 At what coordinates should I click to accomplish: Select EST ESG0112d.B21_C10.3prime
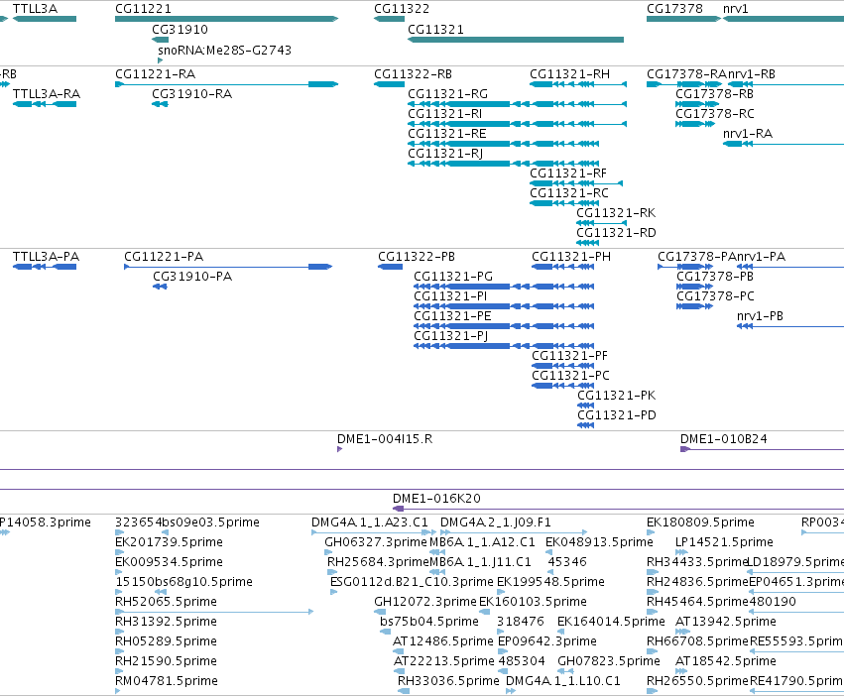(x=412, y=582)
